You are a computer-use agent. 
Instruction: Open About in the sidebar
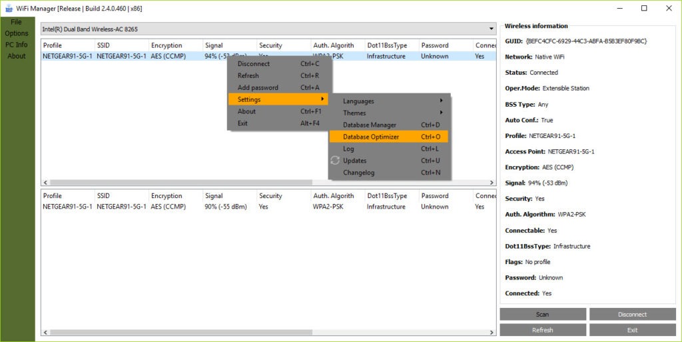tap(17, 56)
